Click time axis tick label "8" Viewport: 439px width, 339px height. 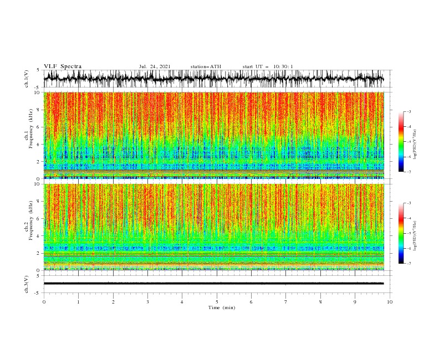320,302
